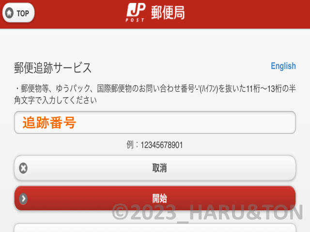Click the JP POST logo in the header
310x232 pixels.
pyautogui.click(x=136, y=13)
